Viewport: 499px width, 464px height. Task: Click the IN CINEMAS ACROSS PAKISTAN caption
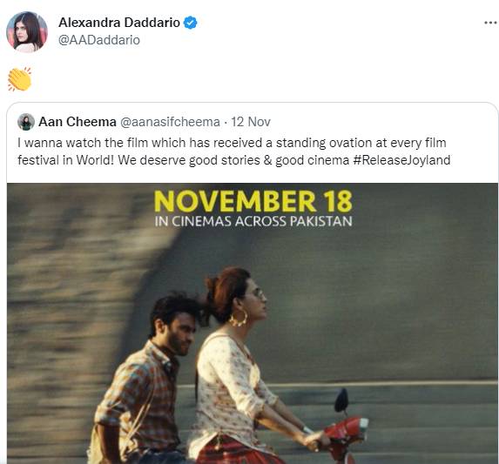(x=253, y=221)
